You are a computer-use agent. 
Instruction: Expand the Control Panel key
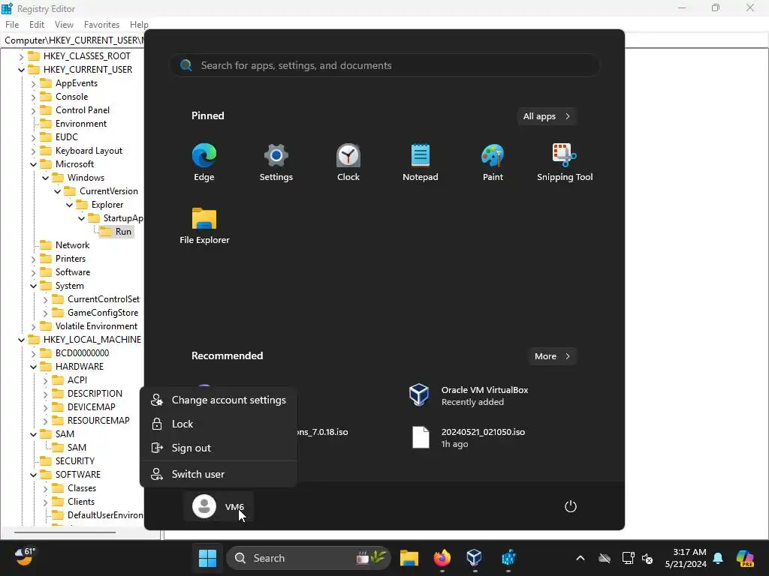click(x=33, y=110)
